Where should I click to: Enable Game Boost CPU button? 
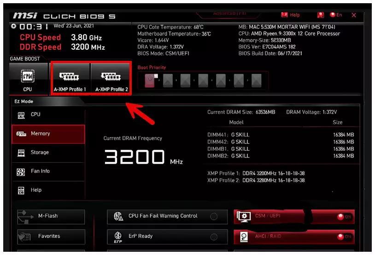(x=28, y=79)
